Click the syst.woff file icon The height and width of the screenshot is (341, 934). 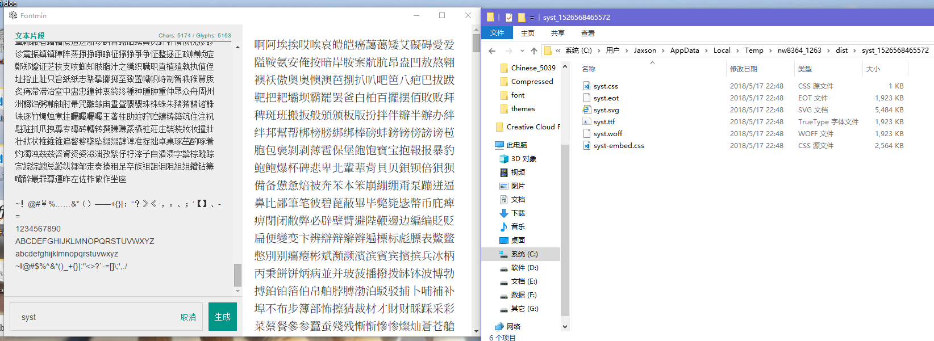[587, 133]
